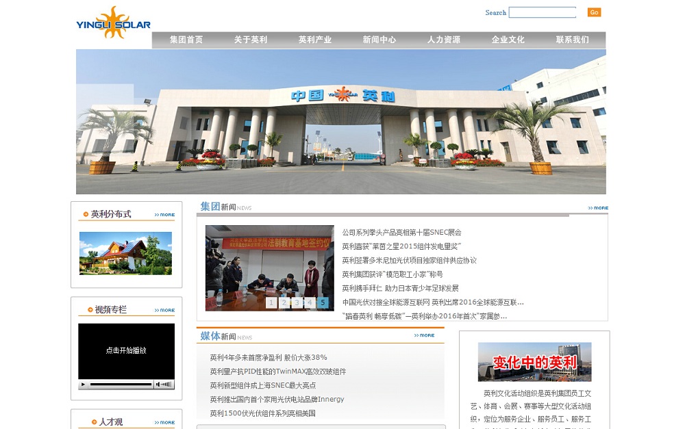Viewport: 685px width, 429px height.
Task: Click the 变化中的英利 banner image
Action: 535,362
